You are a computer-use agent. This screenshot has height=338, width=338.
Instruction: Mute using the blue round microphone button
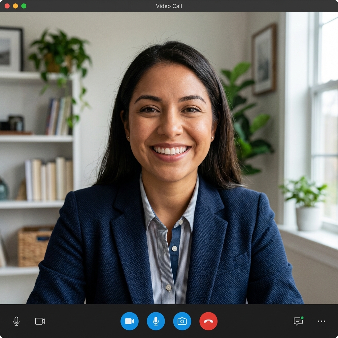click(156, 321)
